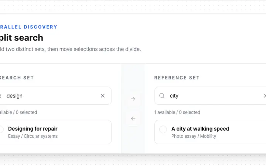Clear the 'design' search query

103,96
